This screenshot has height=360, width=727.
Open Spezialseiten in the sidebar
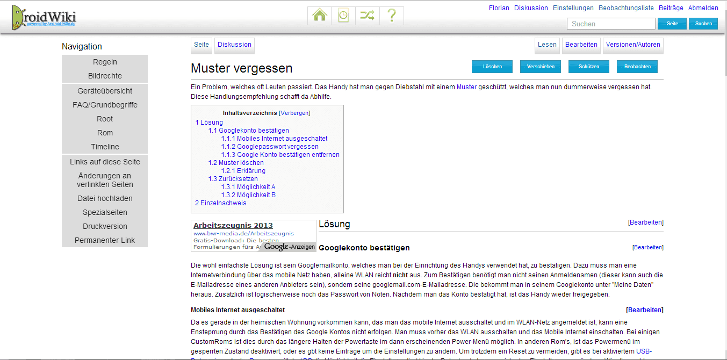[105, 212]
